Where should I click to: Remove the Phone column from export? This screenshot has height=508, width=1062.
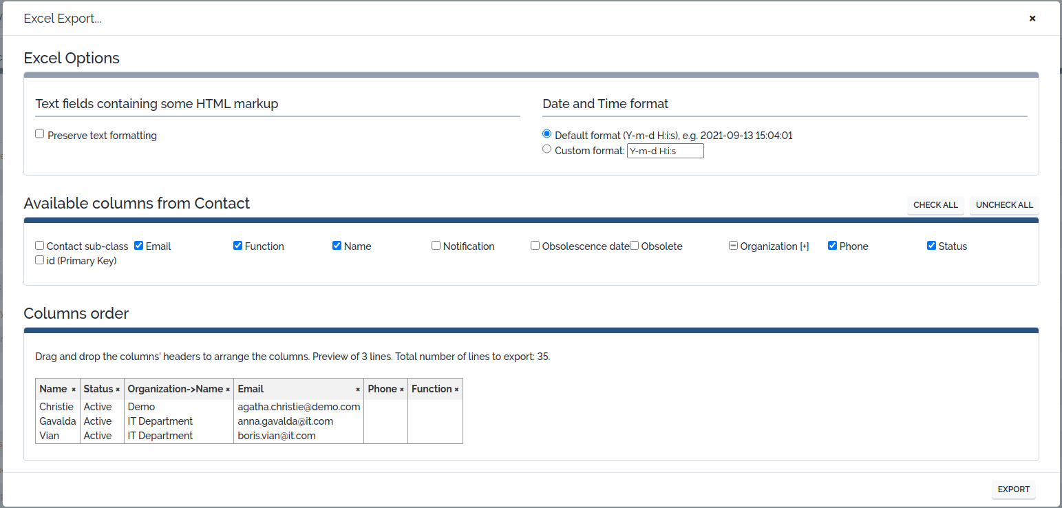pos(401,388)
